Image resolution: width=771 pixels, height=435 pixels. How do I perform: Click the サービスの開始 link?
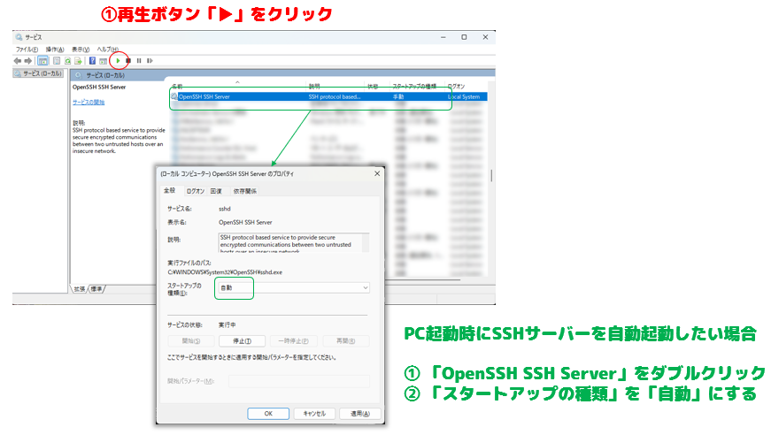tap(89, 103)
